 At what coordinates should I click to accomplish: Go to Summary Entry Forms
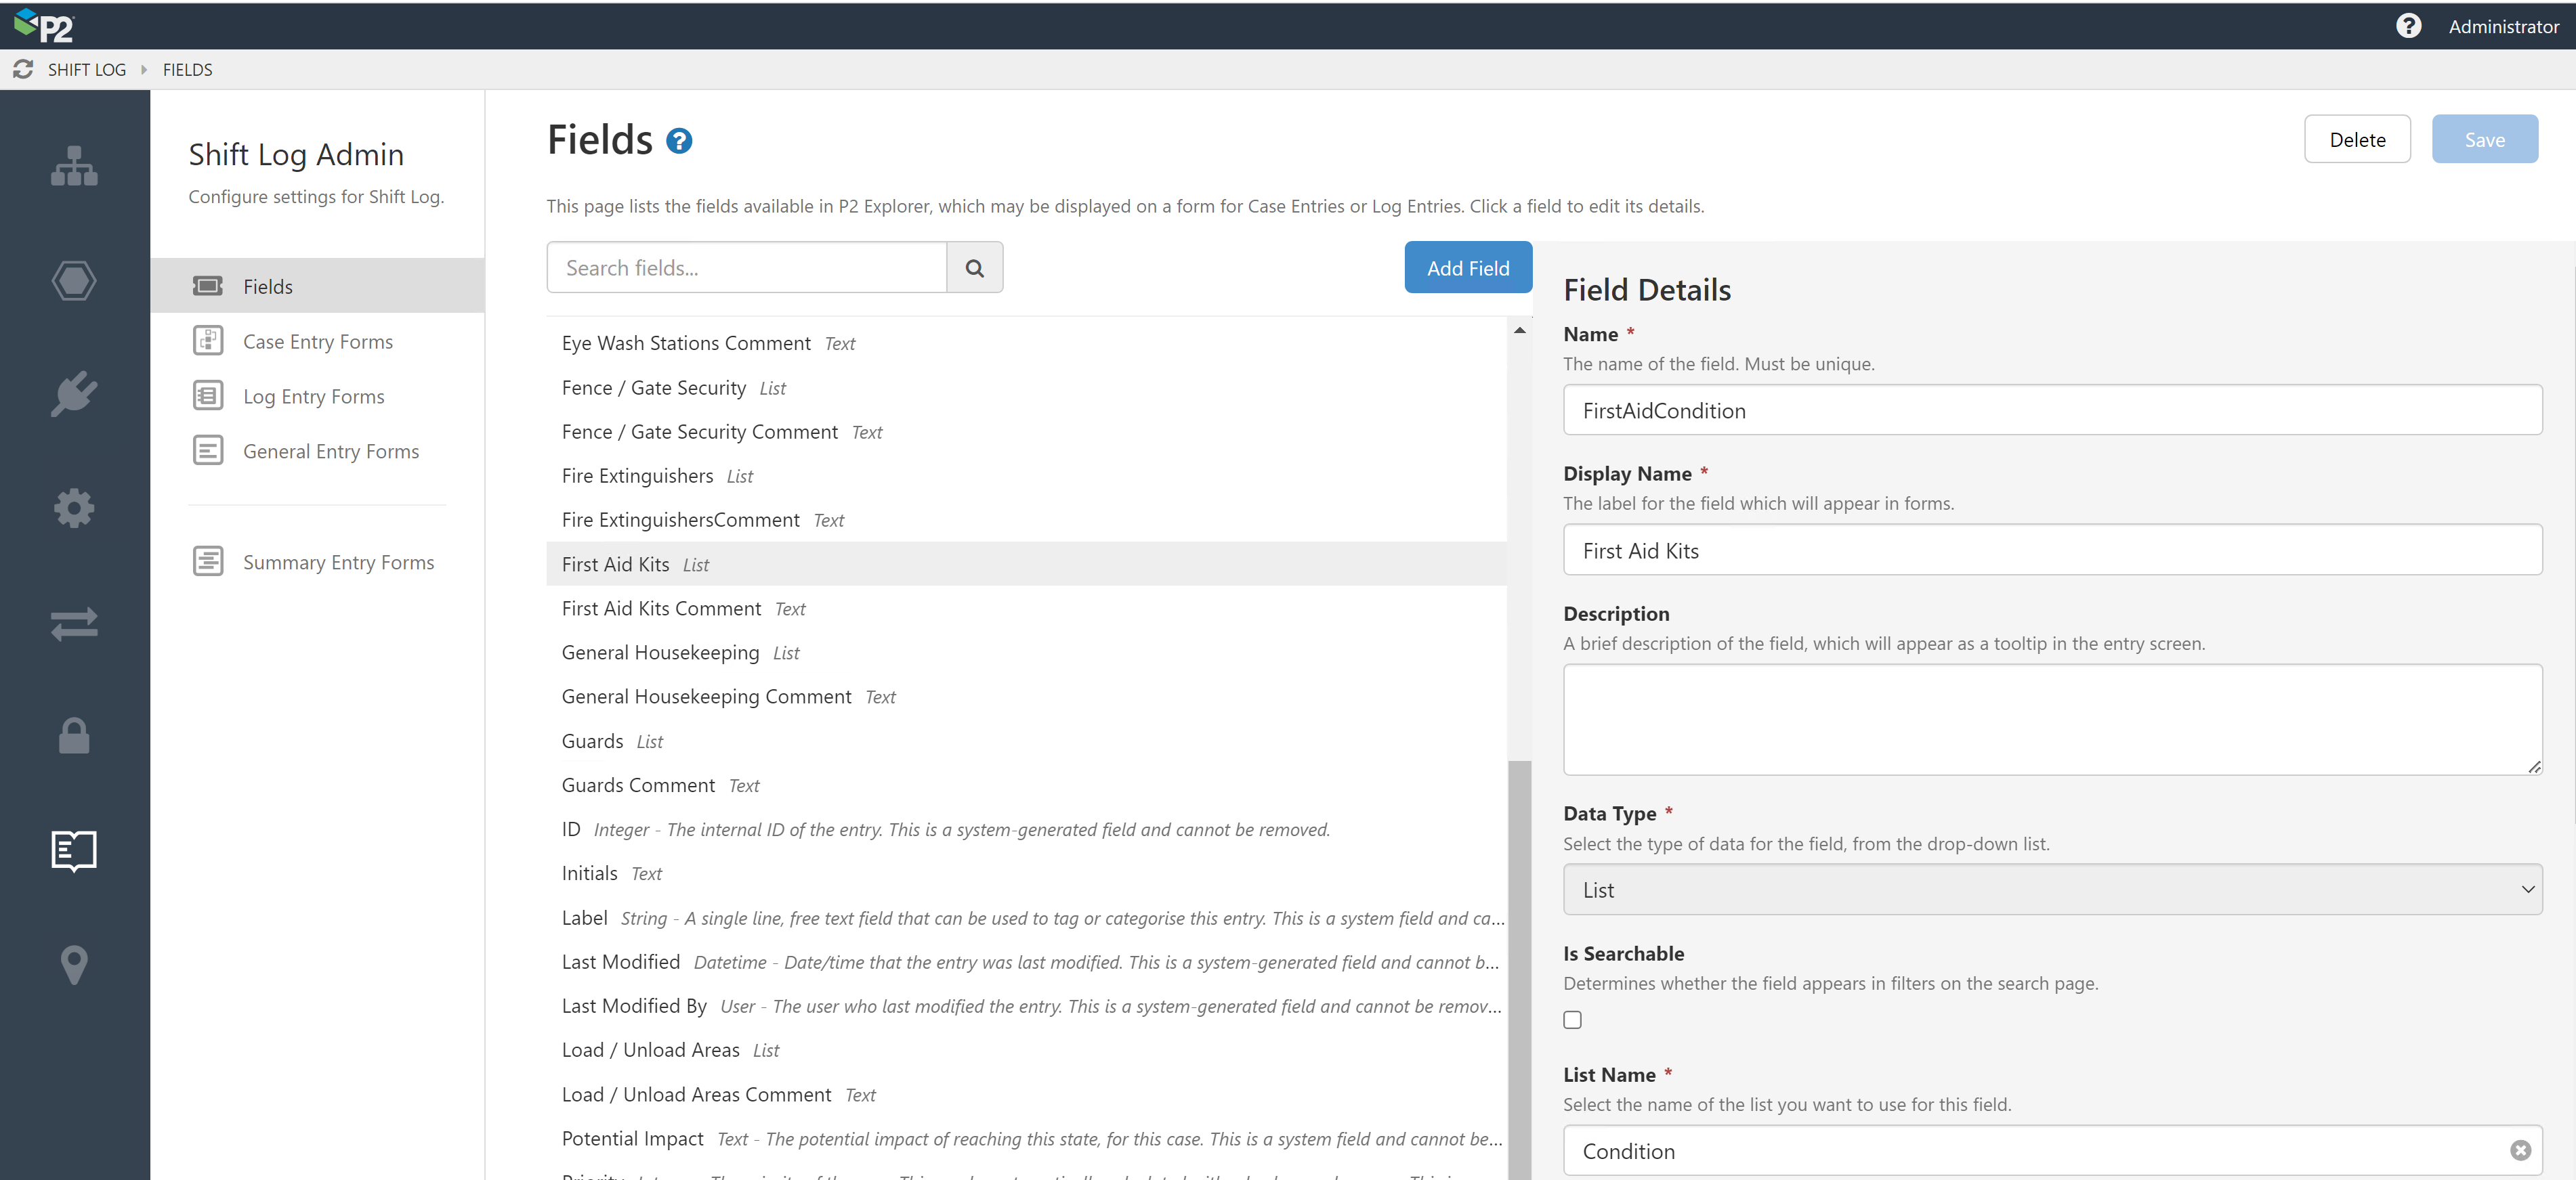[338, 563]
